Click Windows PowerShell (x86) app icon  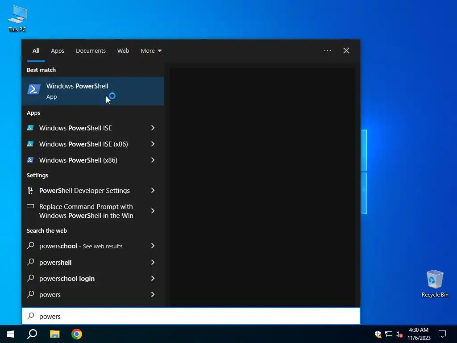(x=30, y=160)
